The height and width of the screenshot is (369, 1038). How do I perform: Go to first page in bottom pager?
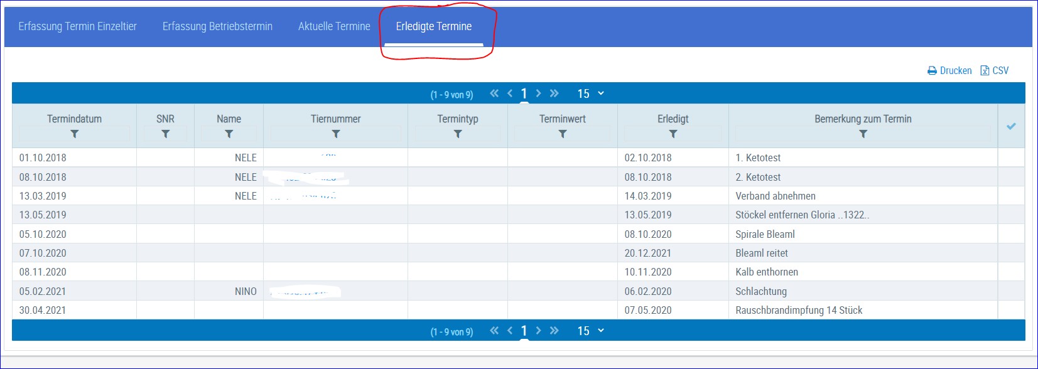tap(494, 331)
